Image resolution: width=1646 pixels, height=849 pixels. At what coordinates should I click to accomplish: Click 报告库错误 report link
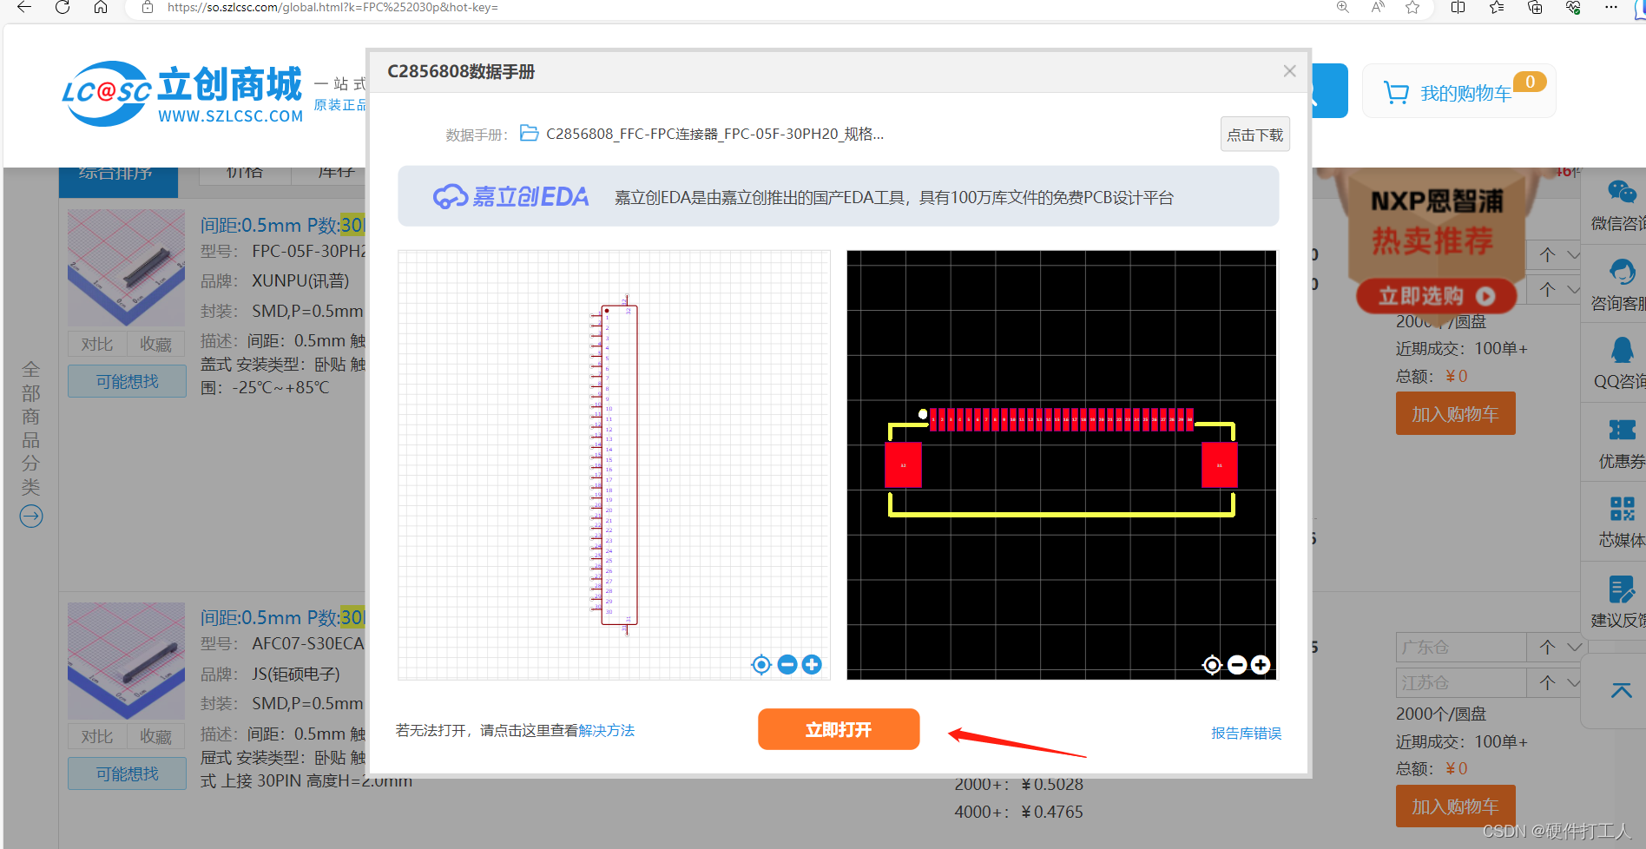point(1246,734)
